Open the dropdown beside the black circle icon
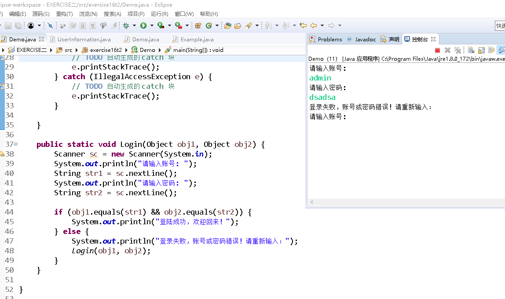Image resolution: width=505 pixels, height=299 pixels. pyautogui.click(x=39, y=26)
